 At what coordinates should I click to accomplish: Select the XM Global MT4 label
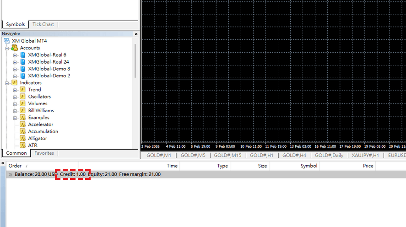29,41
